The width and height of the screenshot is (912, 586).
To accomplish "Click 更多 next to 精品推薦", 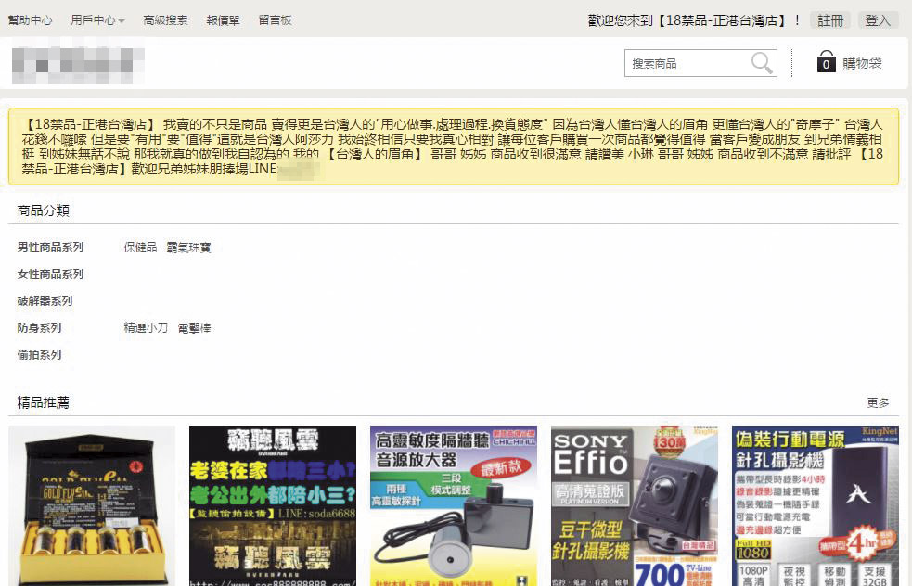I will pos(878,402).
